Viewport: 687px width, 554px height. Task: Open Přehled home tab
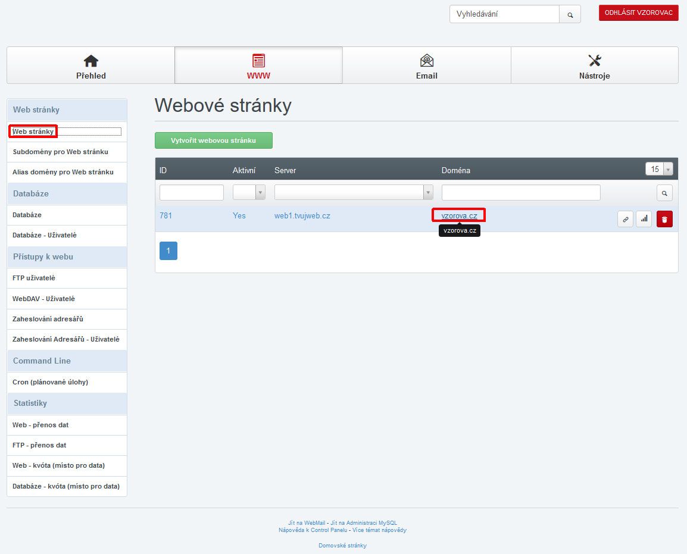pos(91,65)
